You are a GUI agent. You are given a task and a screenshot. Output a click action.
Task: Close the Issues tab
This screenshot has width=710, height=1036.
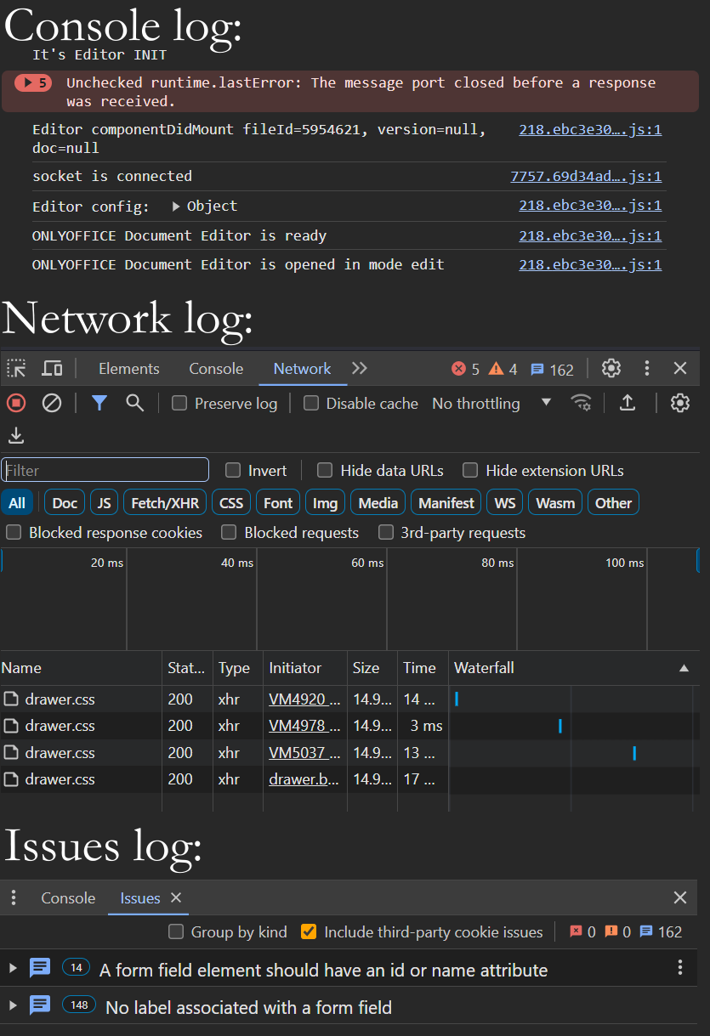point(176,897)
